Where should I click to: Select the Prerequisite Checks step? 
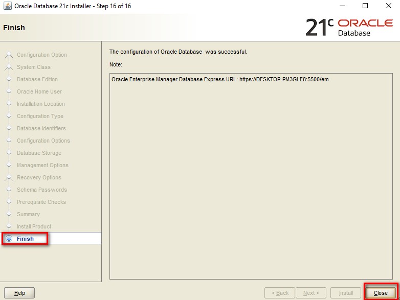click(x=41, y=202)
